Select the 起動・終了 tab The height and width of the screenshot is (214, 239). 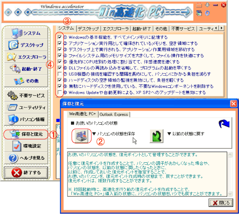click(x=140, y=28)
